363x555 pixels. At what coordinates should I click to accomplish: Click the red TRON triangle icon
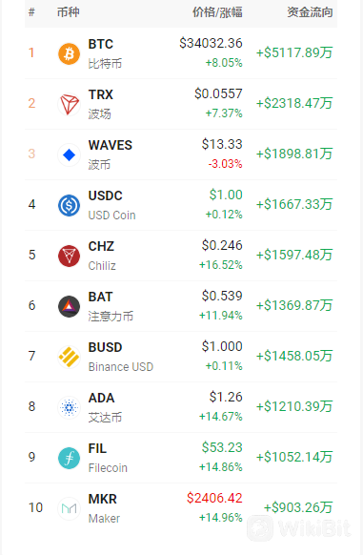[x=69, y=104]
